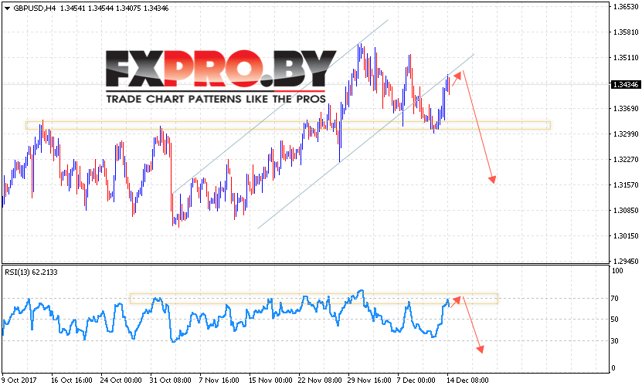Select the date label 24 Oct 00:00
Viewport: 642px width, 389px height.
coord(121,381)
